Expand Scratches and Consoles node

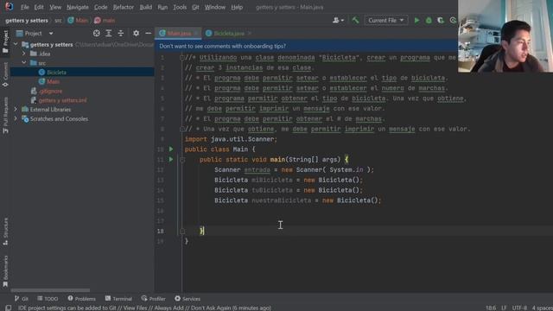tap(16, 119)
